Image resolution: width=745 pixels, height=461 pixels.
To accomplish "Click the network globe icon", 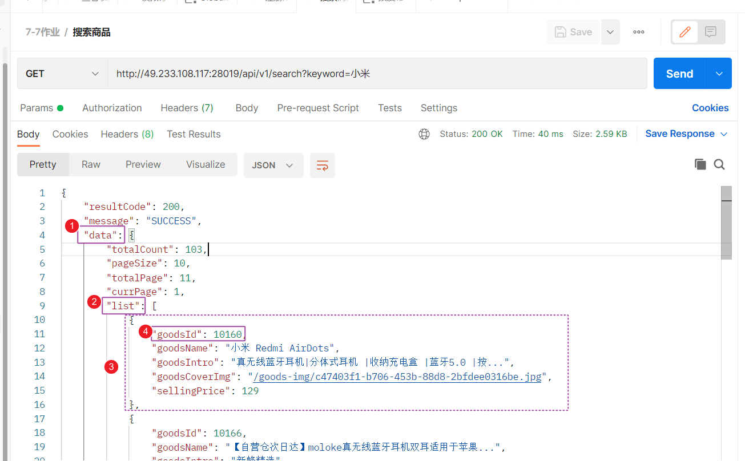I will [424, 134].
